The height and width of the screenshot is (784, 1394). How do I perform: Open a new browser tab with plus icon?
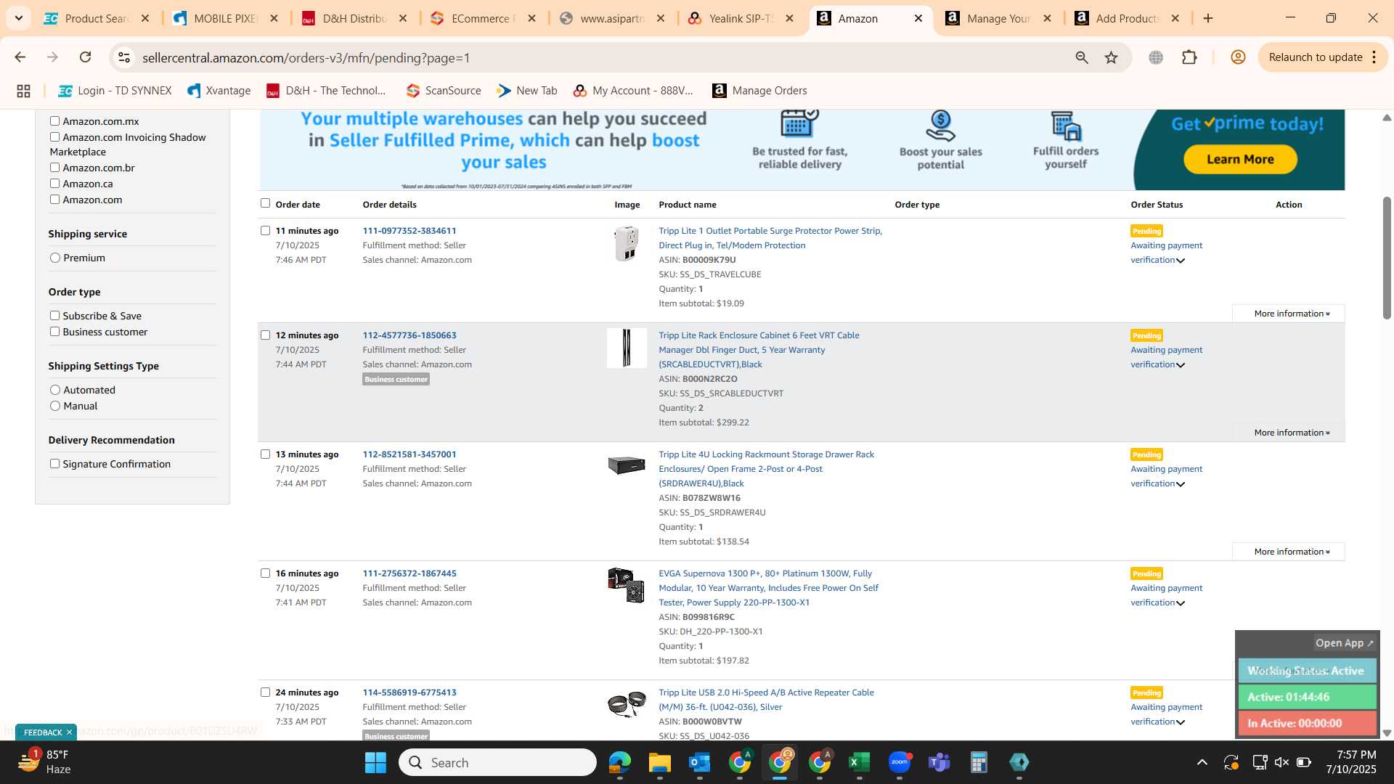pyautogui.click(x=1208, y=18)
